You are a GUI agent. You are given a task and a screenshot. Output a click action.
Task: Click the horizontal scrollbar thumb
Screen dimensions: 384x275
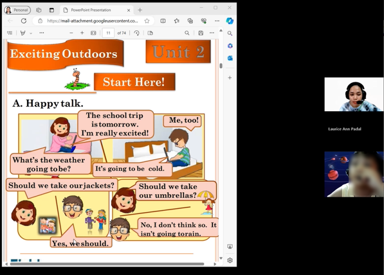(x=107, y=264)
